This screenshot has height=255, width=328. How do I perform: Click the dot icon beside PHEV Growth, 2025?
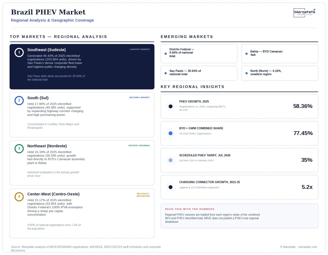point(171,106)
